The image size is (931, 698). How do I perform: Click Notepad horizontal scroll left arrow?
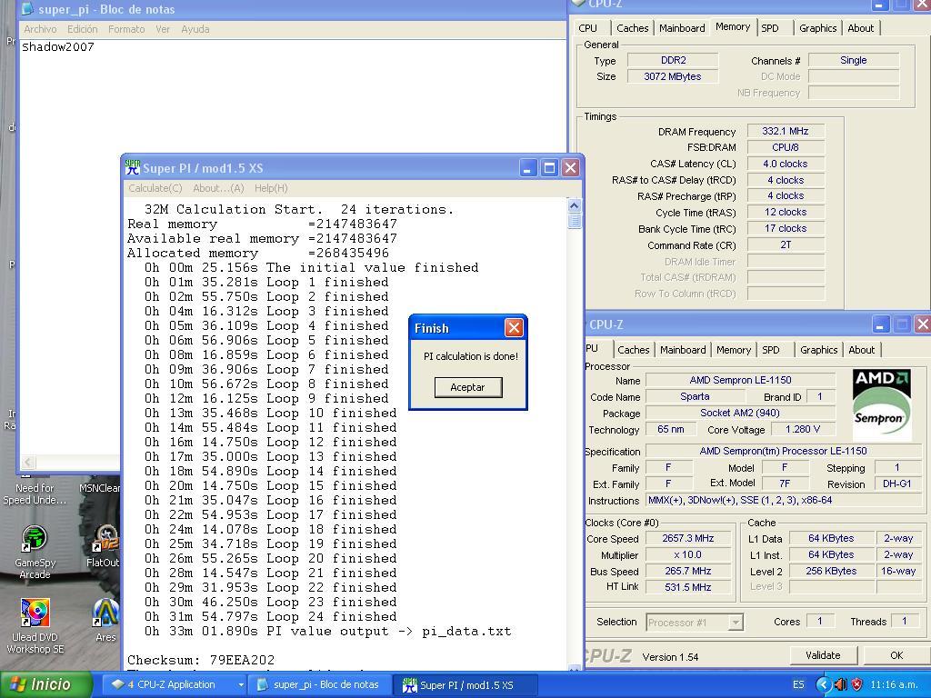[x=28, y=462]
